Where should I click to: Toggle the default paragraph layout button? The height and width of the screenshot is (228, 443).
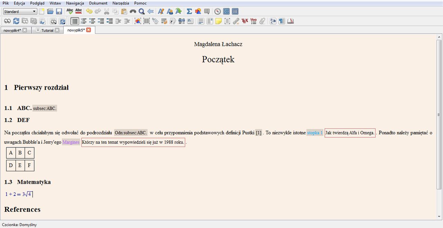(x=75, y=21)
